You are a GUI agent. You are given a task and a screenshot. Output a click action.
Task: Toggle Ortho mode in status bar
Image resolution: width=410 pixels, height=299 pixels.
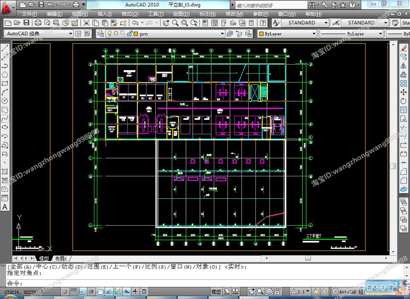[83, 291]
